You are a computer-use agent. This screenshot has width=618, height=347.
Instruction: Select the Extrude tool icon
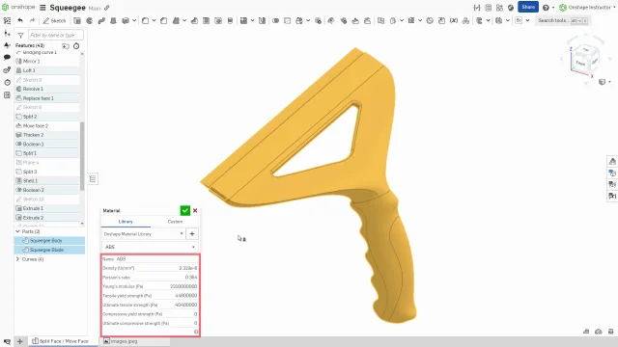pos(77,20)
